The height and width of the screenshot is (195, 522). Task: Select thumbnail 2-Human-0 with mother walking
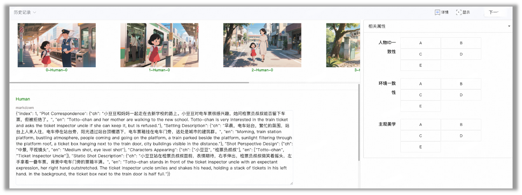coord(262,45)
